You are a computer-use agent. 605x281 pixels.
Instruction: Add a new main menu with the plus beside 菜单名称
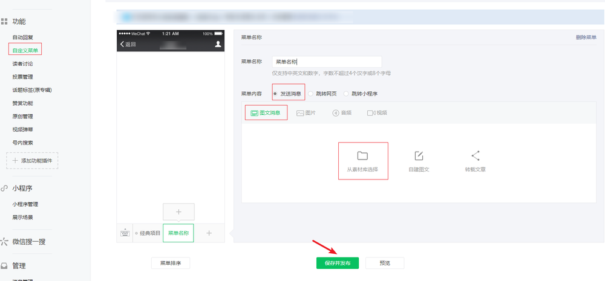209,233
